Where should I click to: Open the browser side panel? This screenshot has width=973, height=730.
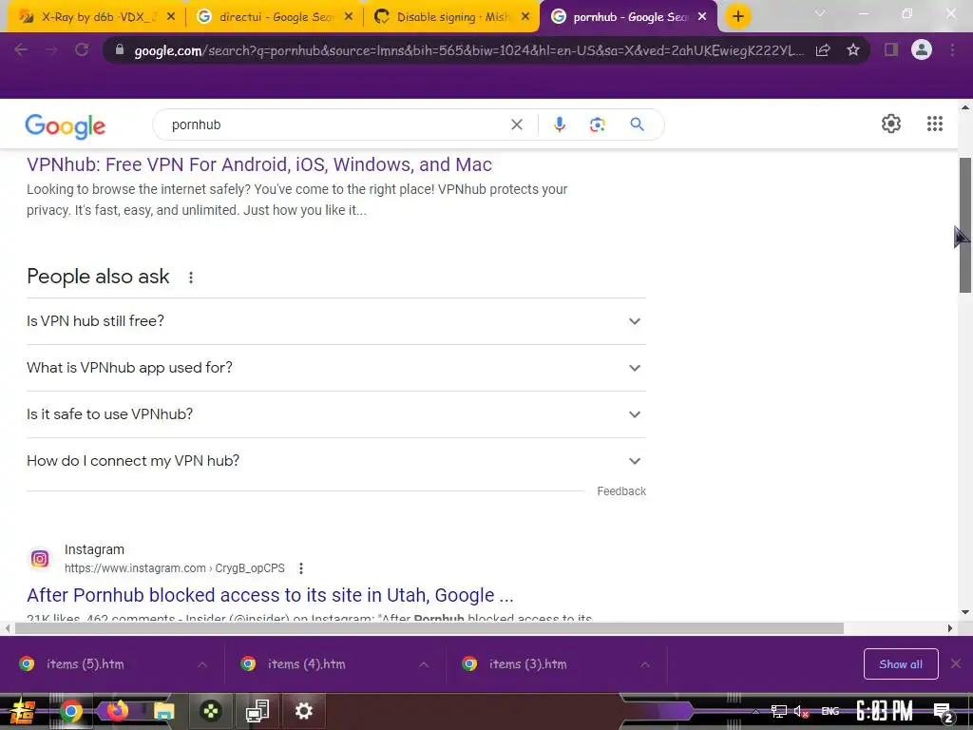click(891, 50)
